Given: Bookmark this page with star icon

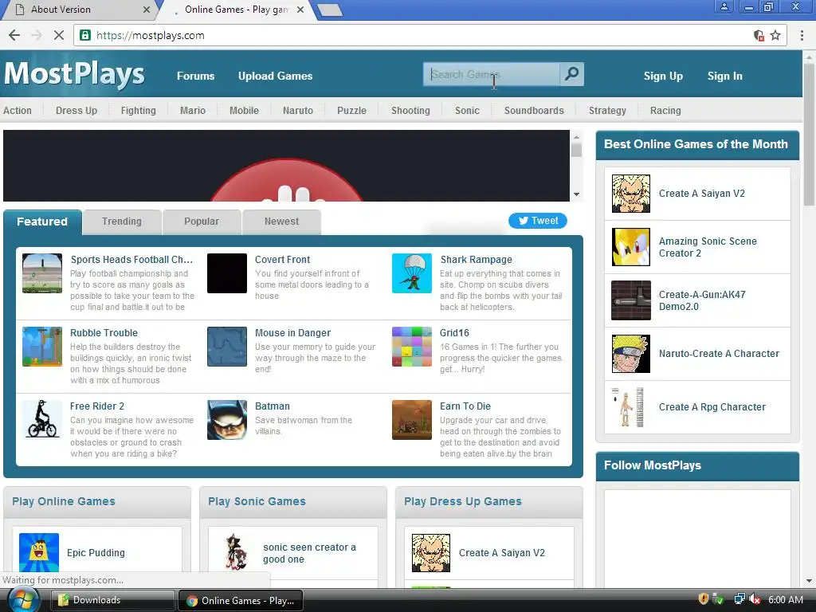Looking at the screenshot, I should 775,35.
